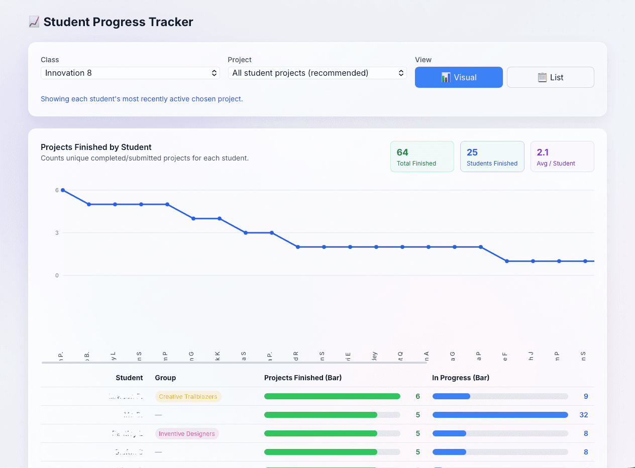Viewport: 635px width, 468px height.
Task: Click the blue In Progress bar showing 32
Action: [500, 415]
